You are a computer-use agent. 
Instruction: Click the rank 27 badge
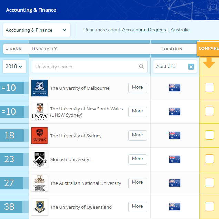tap(12, 183)
